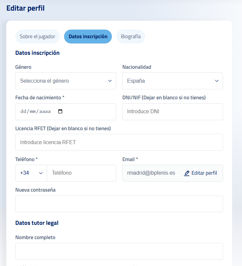The height and width of the screenshot is (266, 242).
Task: Click the Selecciona el género placeholder text
Action: point(44,81)
